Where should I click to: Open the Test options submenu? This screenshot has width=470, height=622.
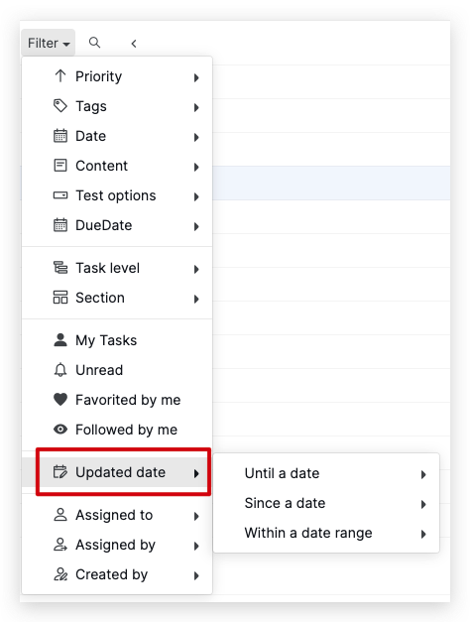[x=117, y=195]
